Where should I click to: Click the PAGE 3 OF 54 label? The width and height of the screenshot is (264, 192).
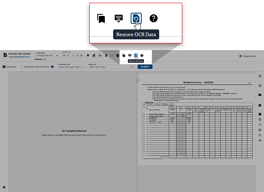click(x=66, y=52)
